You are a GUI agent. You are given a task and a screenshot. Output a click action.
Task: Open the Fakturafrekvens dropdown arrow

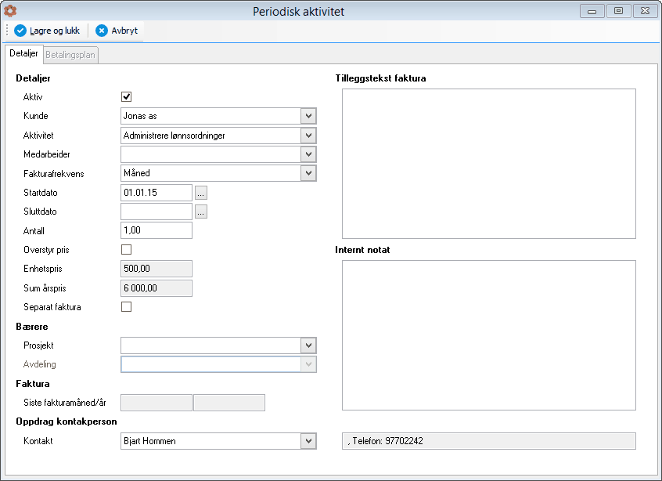308,173
